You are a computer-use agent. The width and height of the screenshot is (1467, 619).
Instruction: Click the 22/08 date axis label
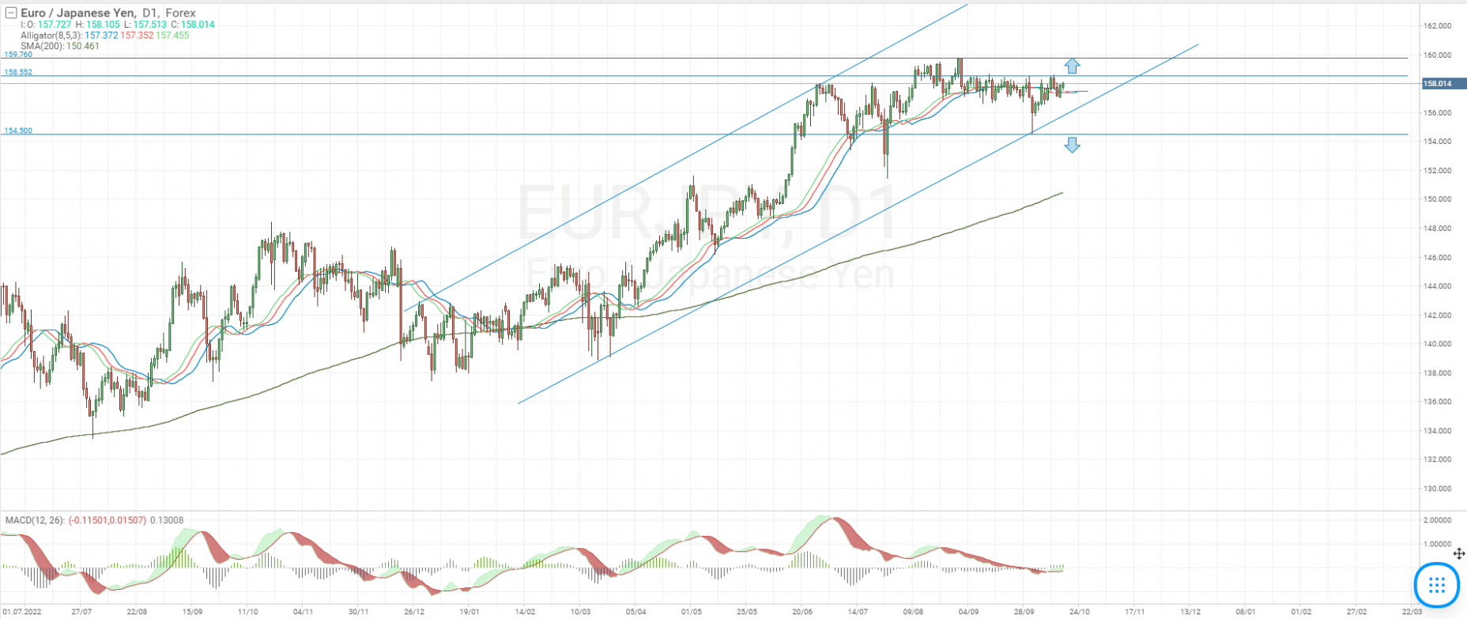click(137, 612)
